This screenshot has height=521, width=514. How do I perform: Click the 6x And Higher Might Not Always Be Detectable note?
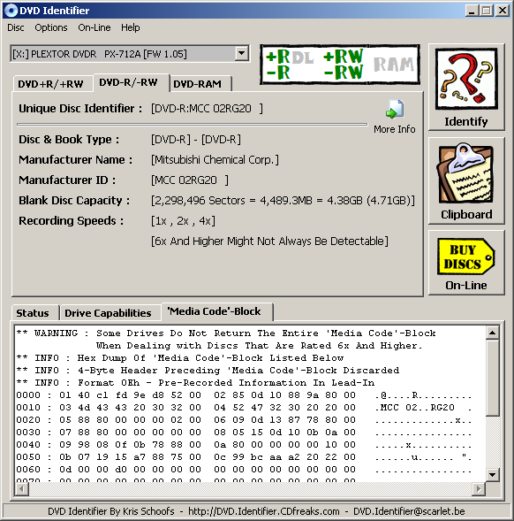coord(269,241)
